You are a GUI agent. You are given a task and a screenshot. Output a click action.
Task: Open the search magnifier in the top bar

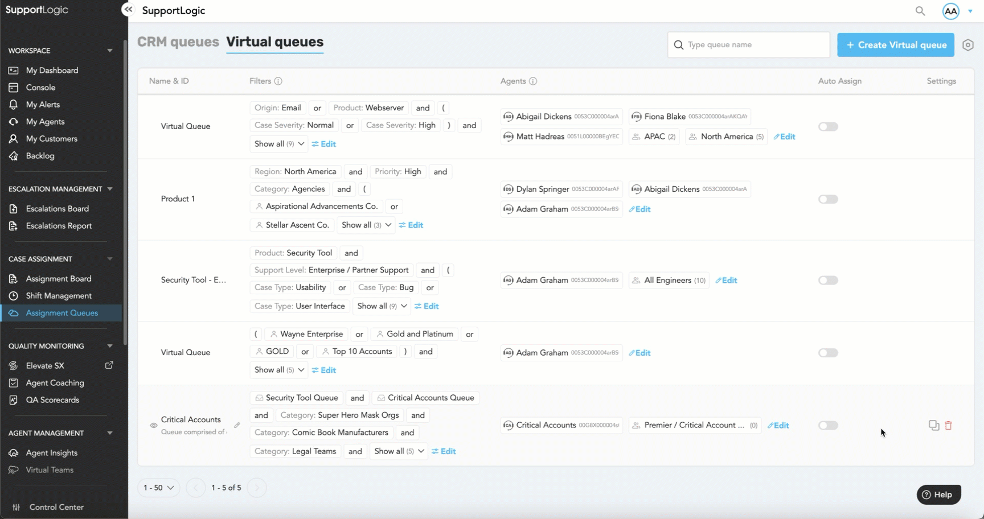coord(920,11)
